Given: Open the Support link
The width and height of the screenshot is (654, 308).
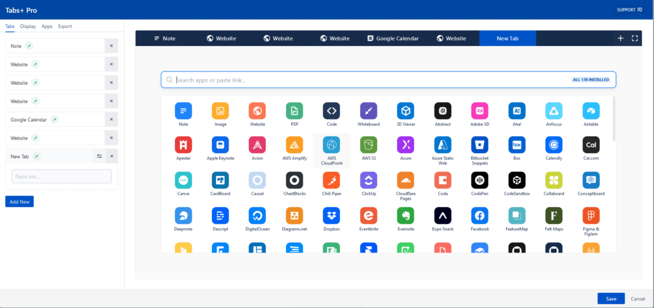Looking at the screenshot, I should click(x=629, y=10).
